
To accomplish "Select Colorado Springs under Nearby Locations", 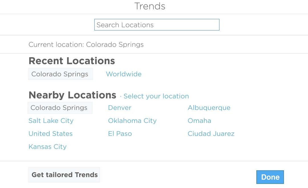I will click(x=59, y=108).
